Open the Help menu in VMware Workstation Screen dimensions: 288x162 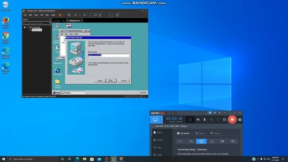pos(53,15)
